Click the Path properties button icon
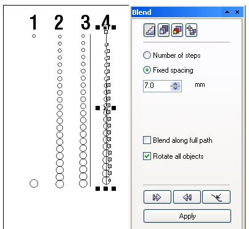 pyautogui.click(x=216, y=197)
